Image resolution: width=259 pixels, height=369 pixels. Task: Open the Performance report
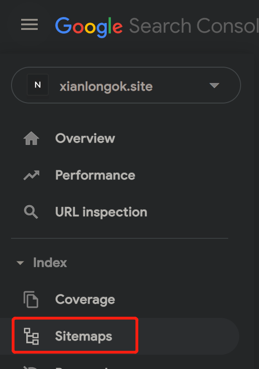tap(95, 175)
